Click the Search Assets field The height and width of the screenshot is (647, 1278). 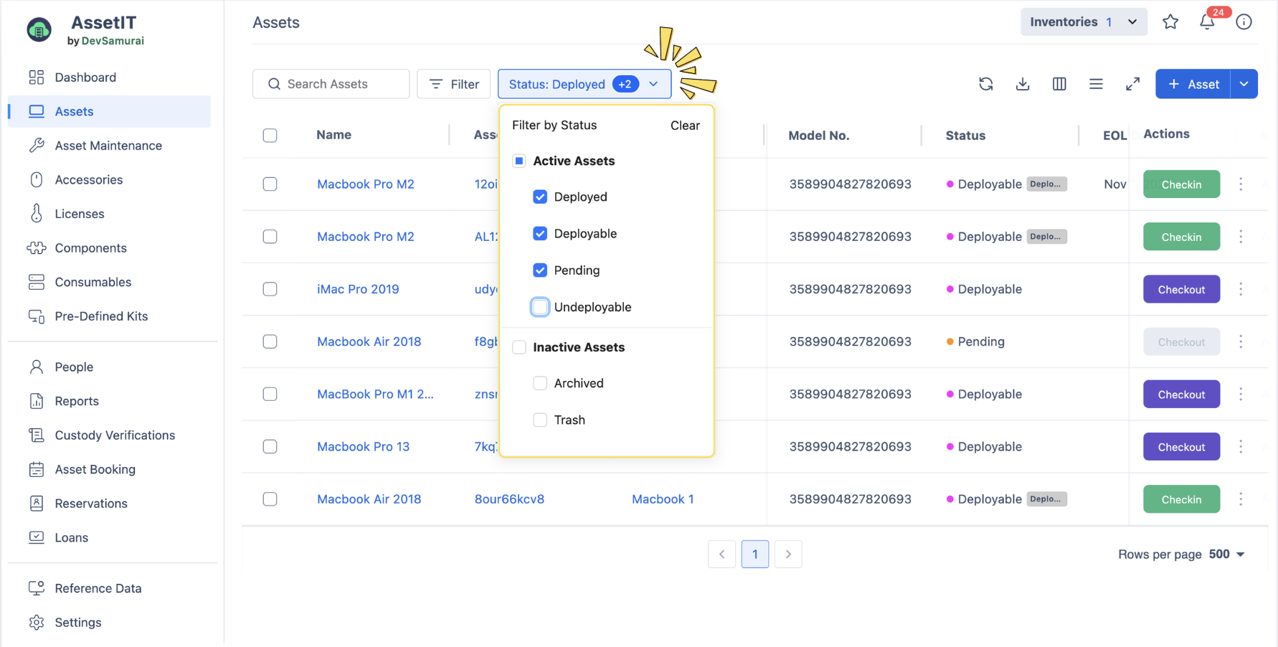[331, 84]
